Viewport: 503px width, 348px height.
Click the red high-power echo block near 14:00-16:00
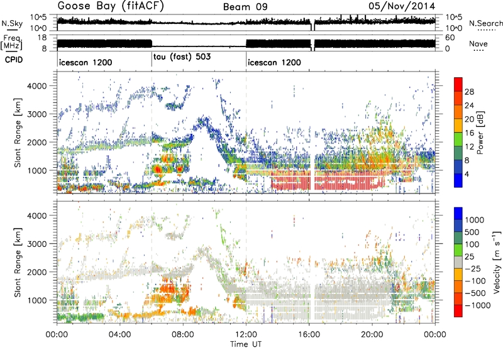click(291, 183)
